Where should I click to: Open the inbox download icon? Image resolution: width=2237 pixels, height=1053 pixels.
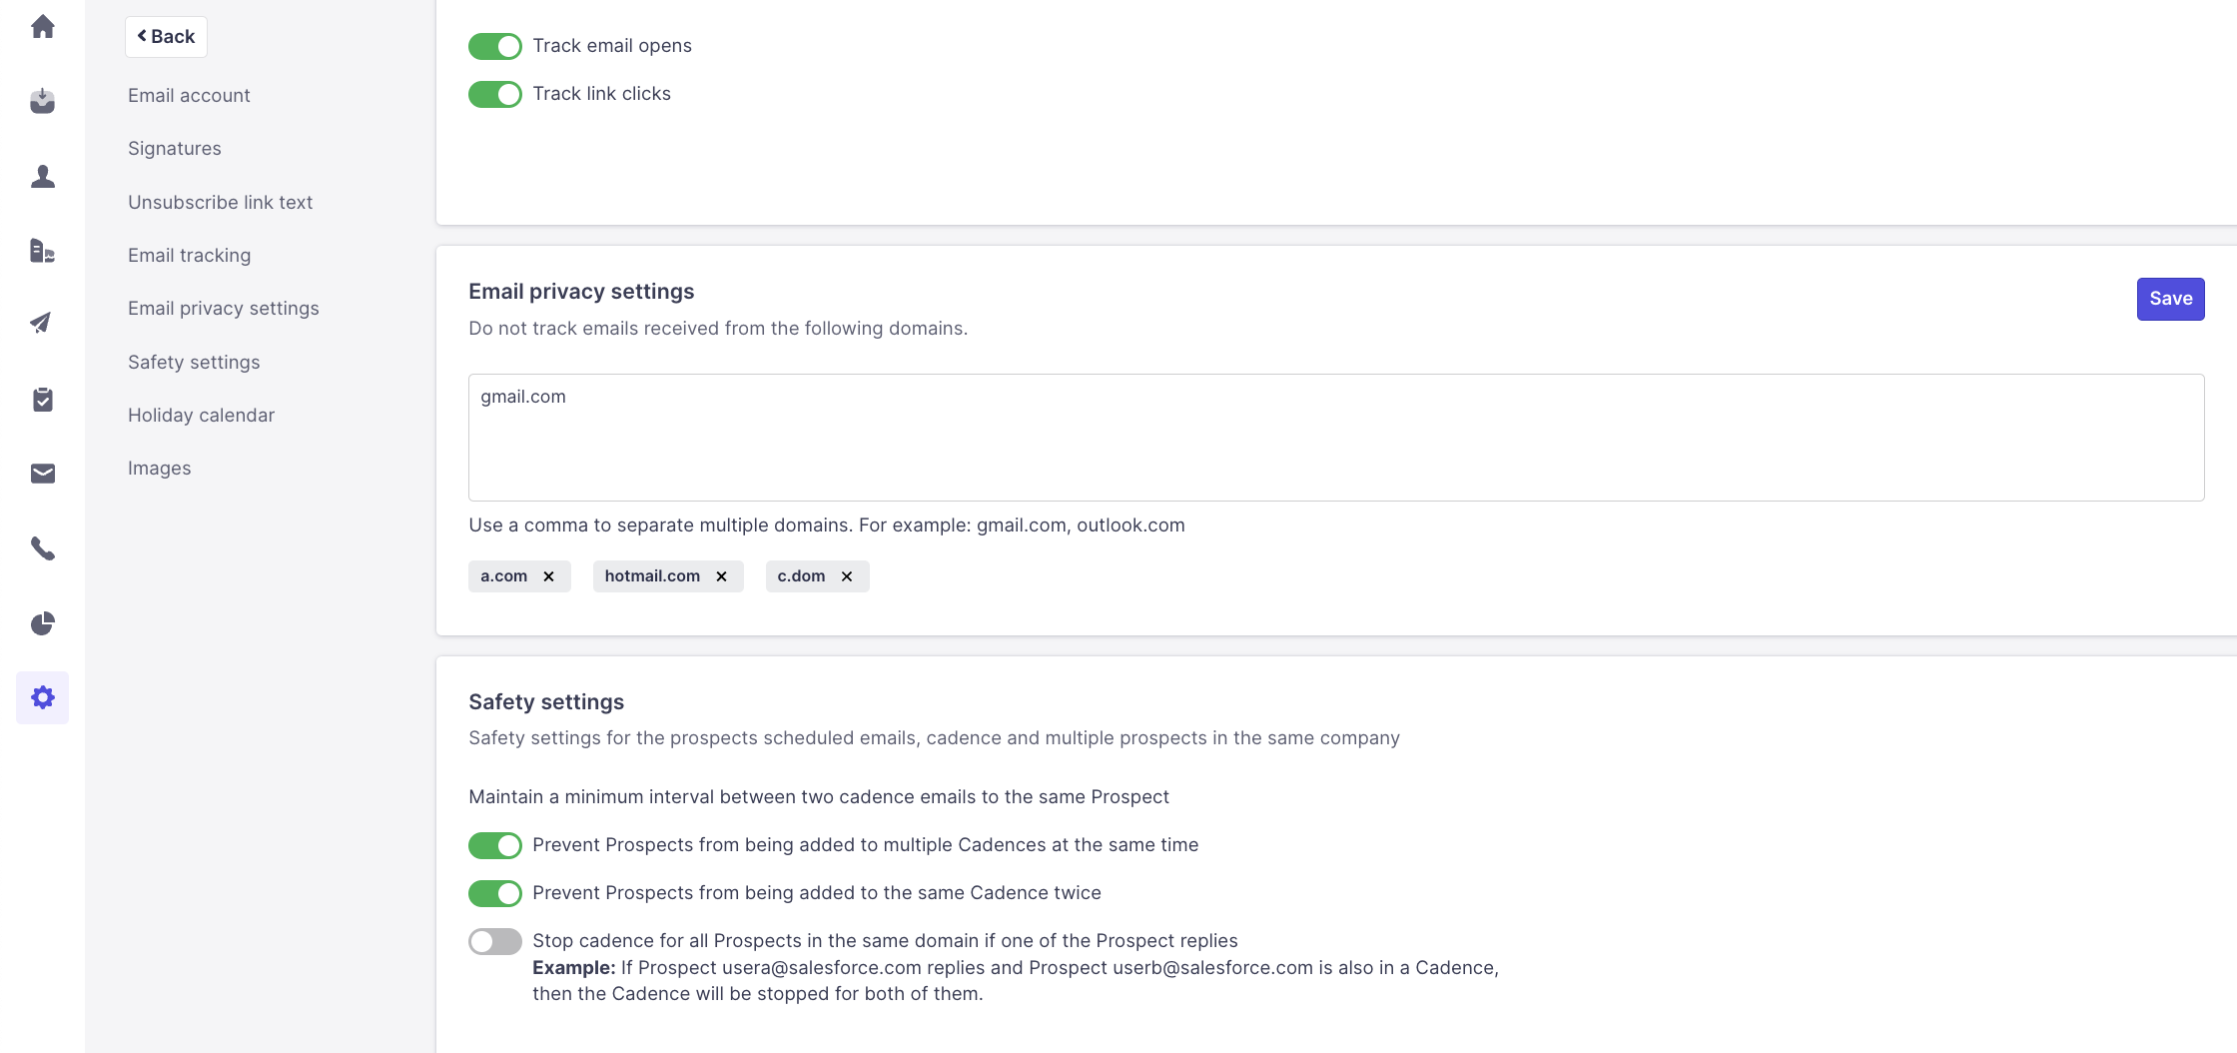coord(42,101)
